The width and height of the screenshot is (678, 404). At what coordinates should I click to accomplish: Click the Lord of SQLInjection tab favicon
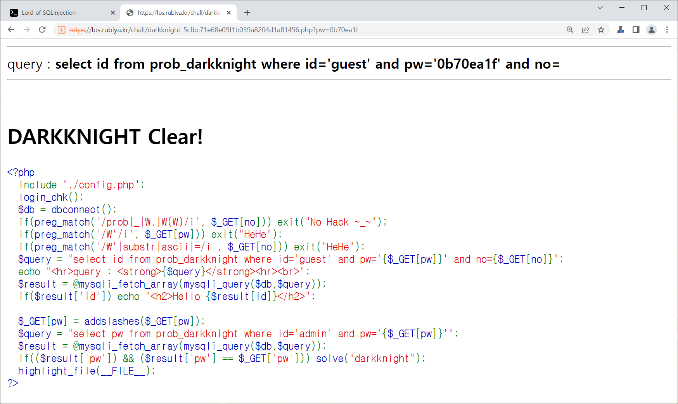[14, 12]
